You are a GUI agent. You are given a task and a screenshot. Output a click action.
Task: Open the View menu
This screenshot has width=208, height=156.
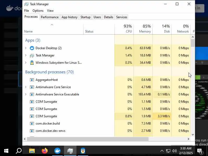point(50,11)
